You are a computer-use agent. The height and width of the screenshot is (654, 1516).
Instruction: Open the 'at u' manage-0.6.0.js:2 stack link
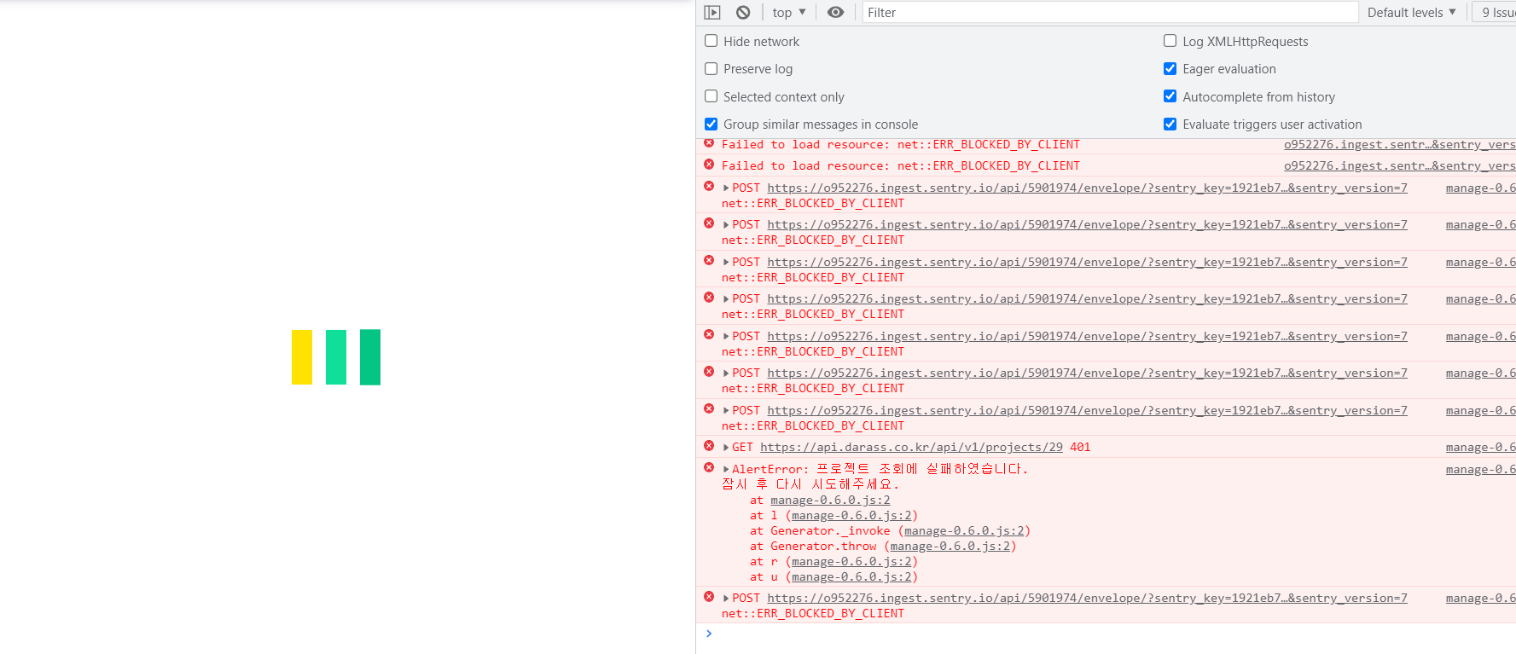(851, 577)
